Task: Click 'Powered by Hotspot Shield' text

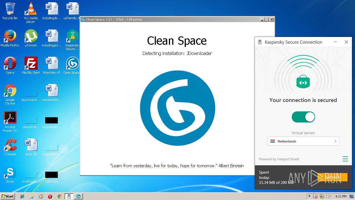Action: tap(279, 159)
